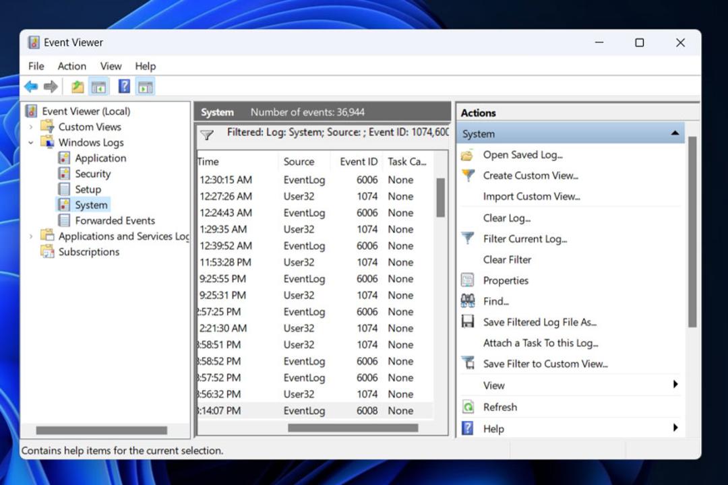Open the View menu in menu bar
This screenshot has height=485, width=728.
point(111,67)
